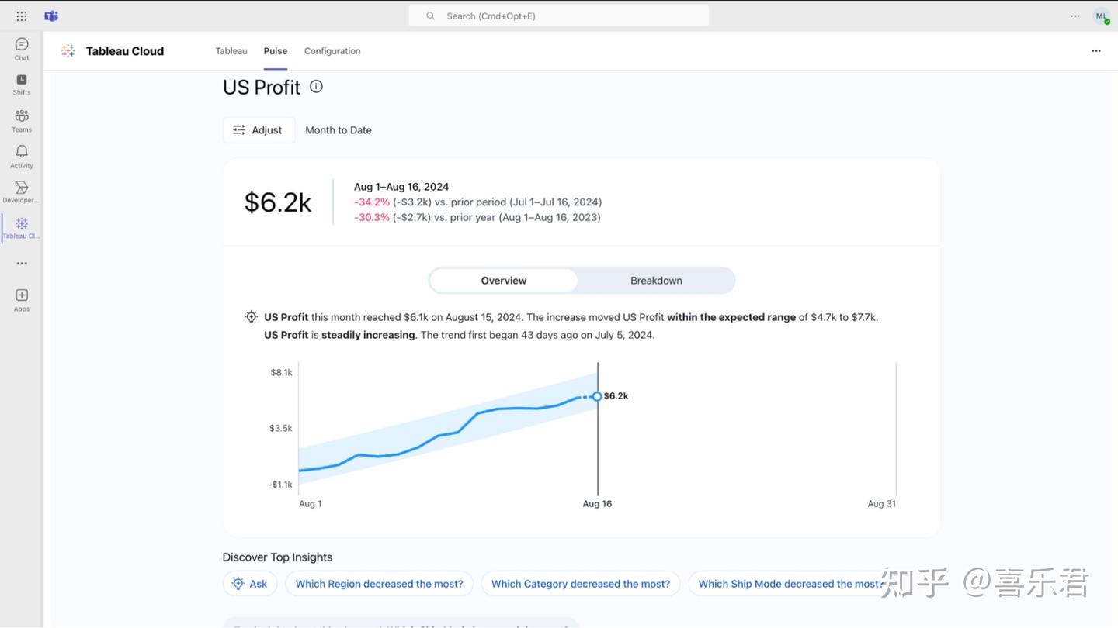Image resolution: width=1118 pixels, height=628 pixels.
Task: Ask "Which Region decreased the most?"
Action: pos(379,584)
